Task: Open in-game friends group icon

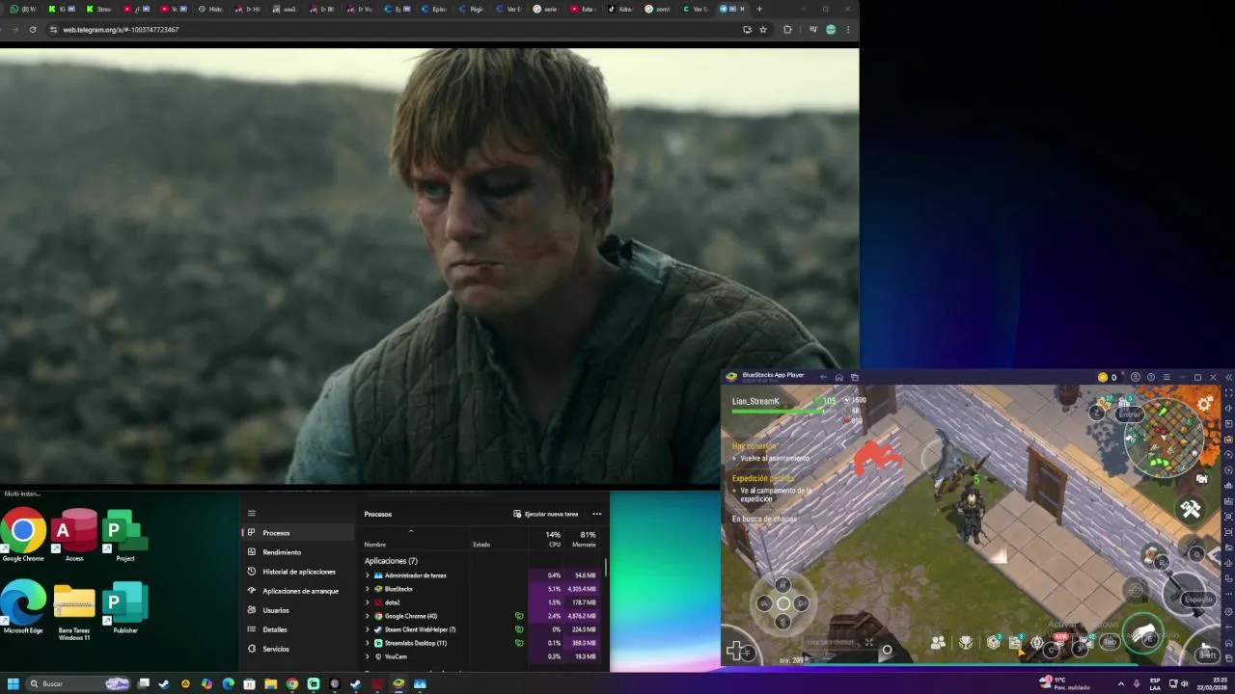Action: [938, 643]
